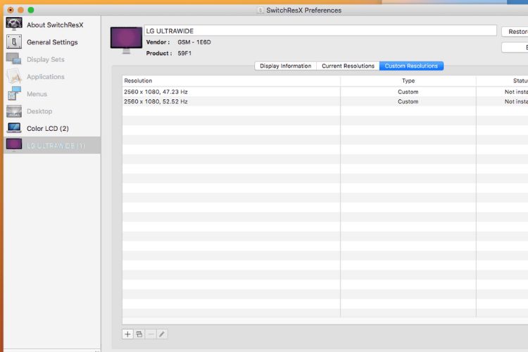Click the Status column header
Viewport: 528px width, 352px height.
(x=503, y=81)
